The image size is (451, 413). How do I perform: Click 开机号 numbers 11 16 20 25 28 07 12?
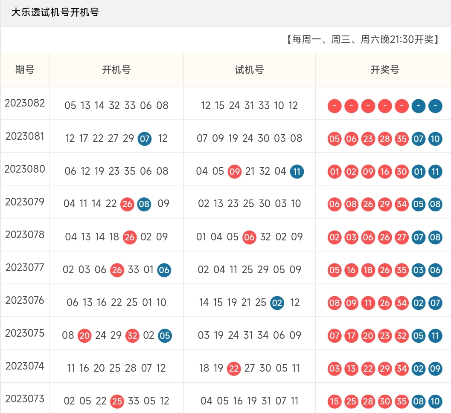tap(116, 368)
